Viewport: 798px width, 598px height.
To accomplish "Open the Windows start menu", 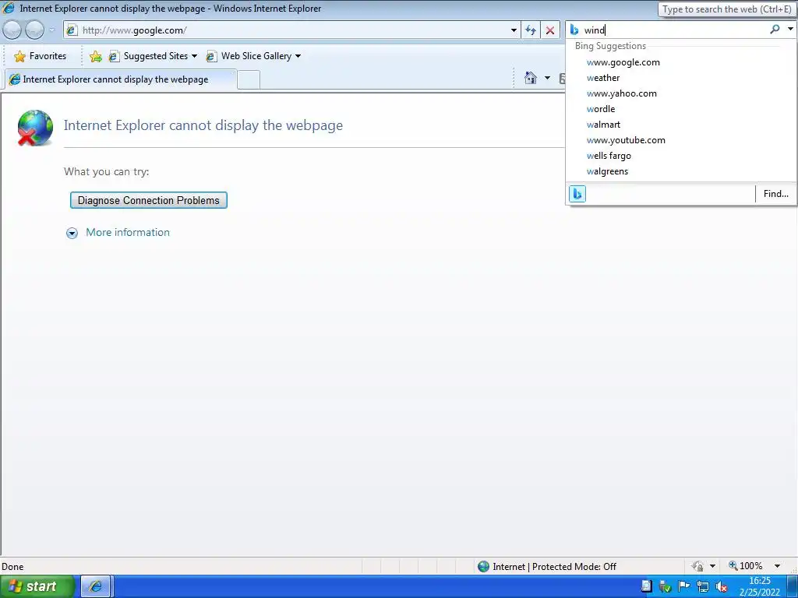I will (36, 586).
